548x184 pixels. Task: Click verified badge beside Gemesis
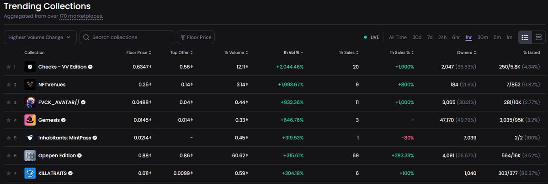pos(64,120)
